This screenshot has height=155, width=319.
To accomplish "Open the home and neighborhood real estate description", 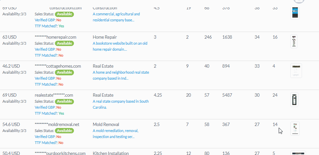I will click(x=121, y=75).
